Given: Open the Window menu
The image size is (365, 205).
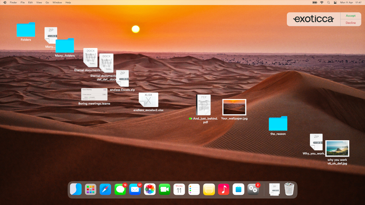Looking at the screenshot, I should pos(57,3).
